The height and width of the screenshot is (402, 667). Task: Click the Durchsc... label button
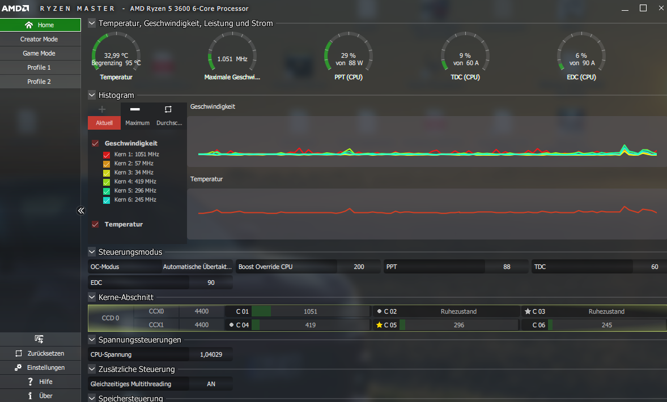click(169, 123)
